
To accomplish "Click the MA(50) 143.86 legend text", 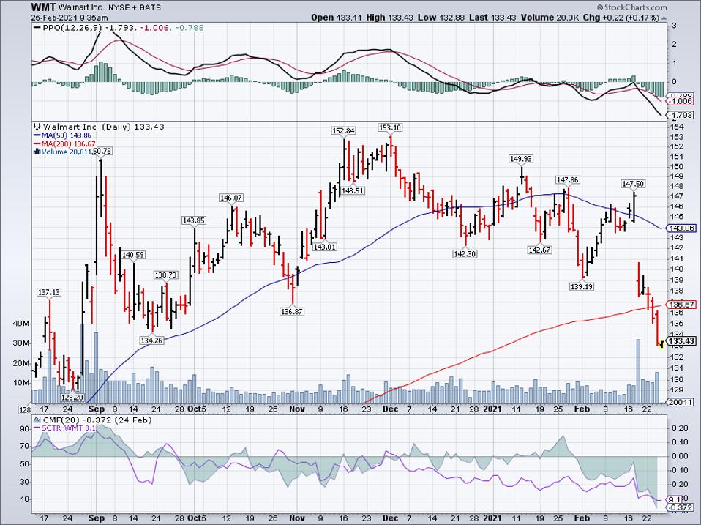I will (66, 135).
